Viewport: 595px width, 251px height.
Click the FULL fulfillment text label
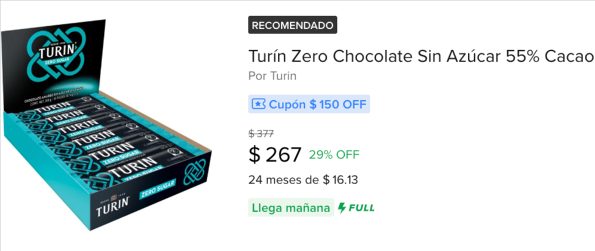(361, 208)
